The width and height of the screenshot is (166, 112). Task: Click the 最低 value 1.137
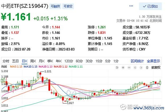click(15, 33)
